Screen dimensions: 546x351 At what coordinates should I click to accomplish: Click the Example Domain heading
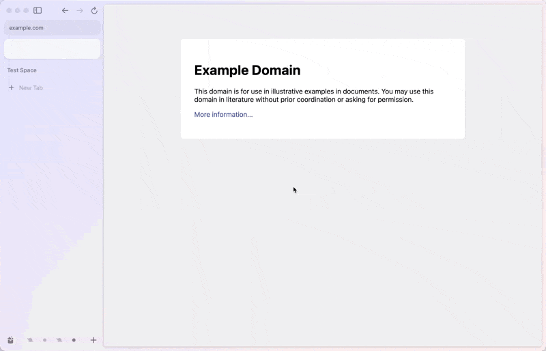click(247, 70)
